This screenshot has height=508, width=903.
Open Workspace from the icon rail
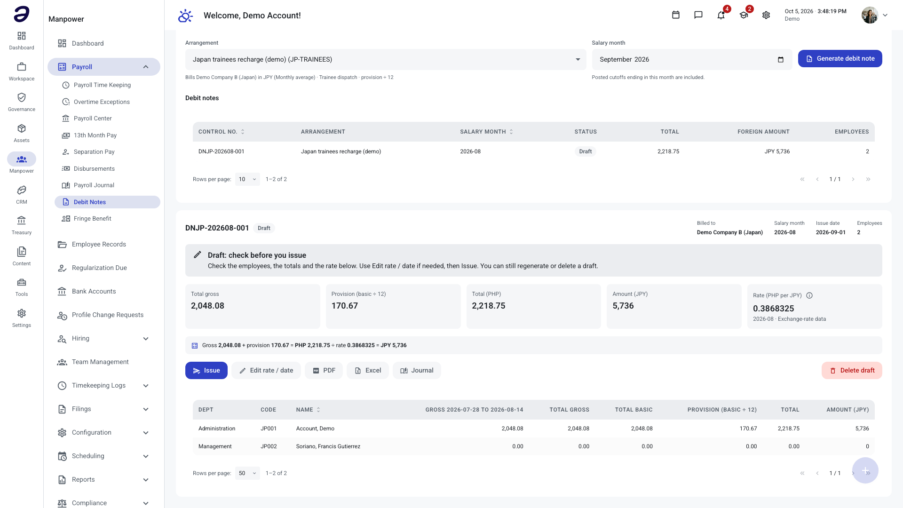[22, 71]
